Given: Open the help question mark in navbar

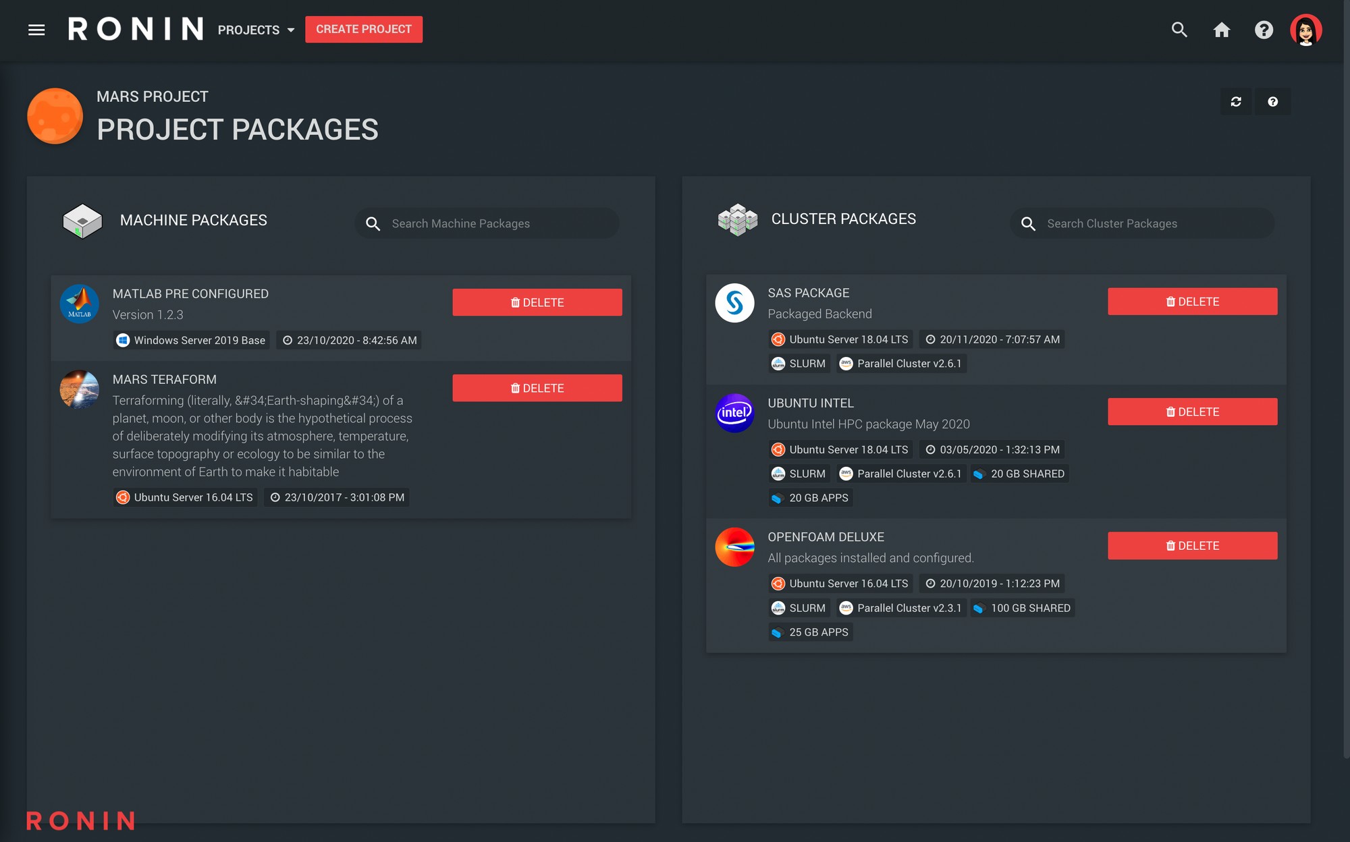Looking at the screenshot, I should click(1264, 30).
